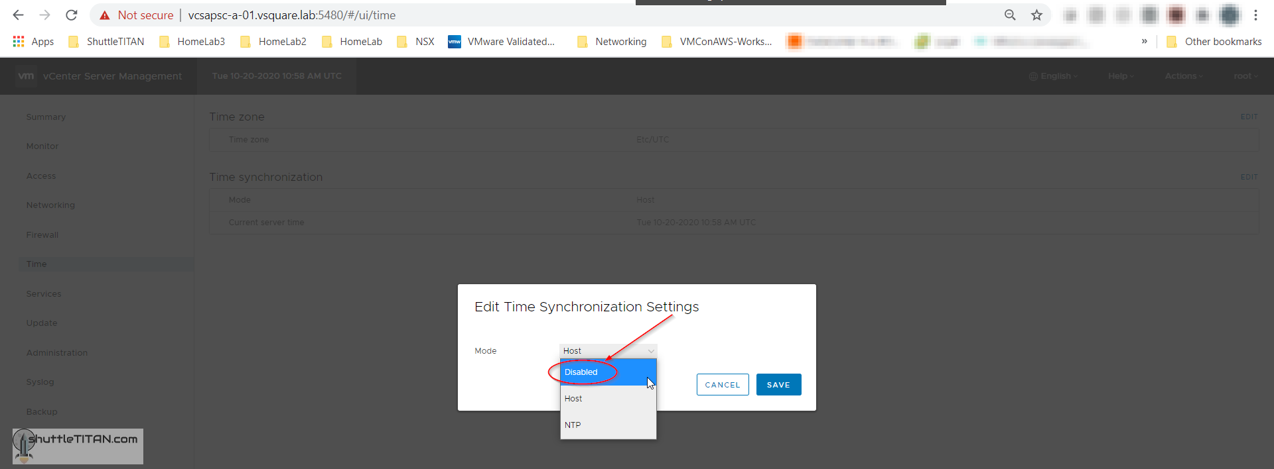Open the NSX bookmark folder

pos(415,41)
